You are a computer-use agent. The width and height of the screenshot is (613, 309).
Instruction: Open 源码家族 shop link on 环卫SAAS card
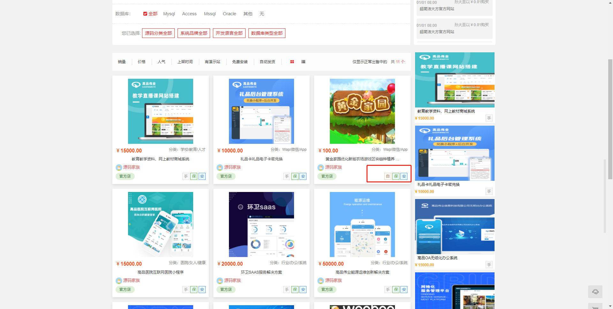coord(232,281)
